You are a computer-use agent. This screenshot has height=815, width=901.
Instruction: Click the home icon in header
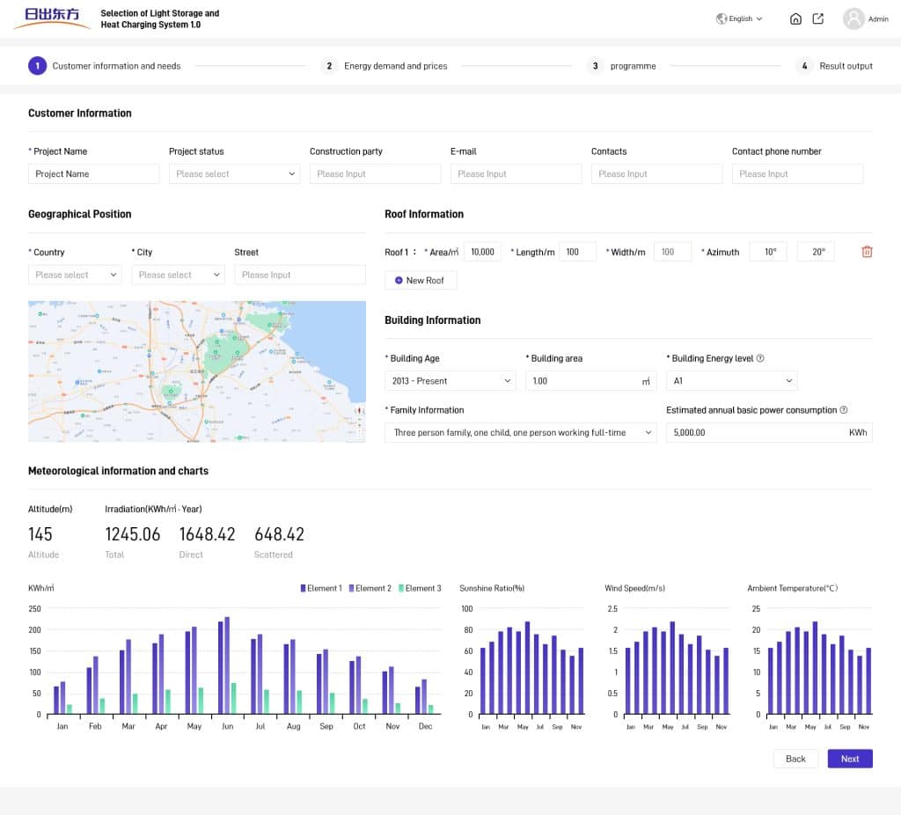(795, 18)
